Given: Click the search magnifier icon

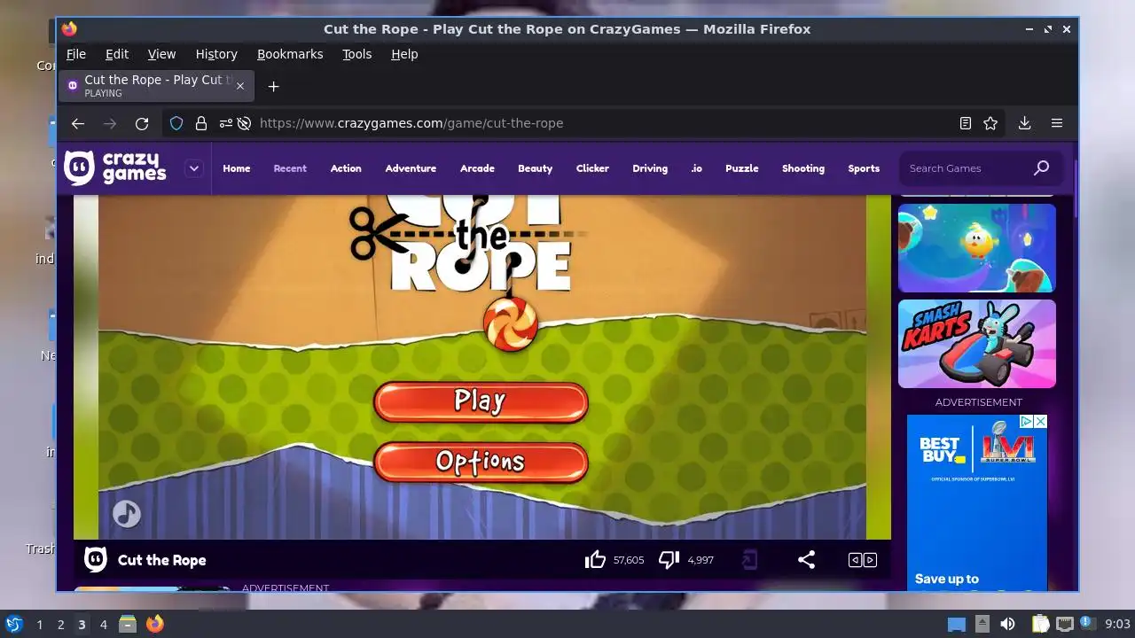Looking at the screenshot, I should click(x=1042, y=167).
